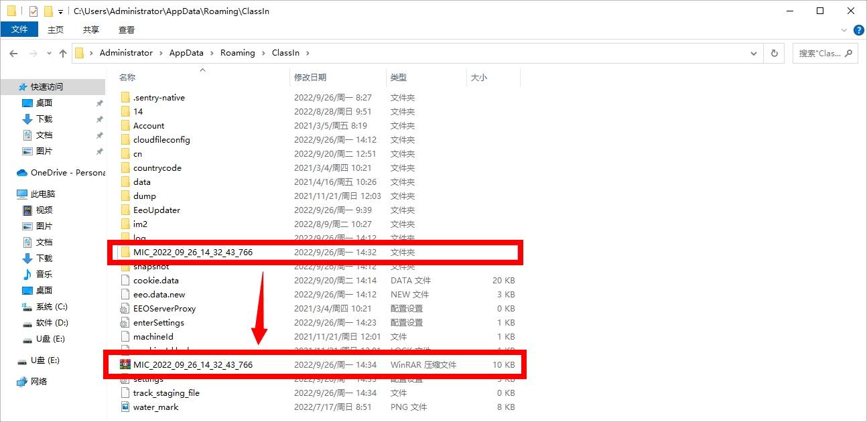Viewport: 867px width, 422px height.
Task: Expand the ribbon with the chevron
Action: click(846, 29)
